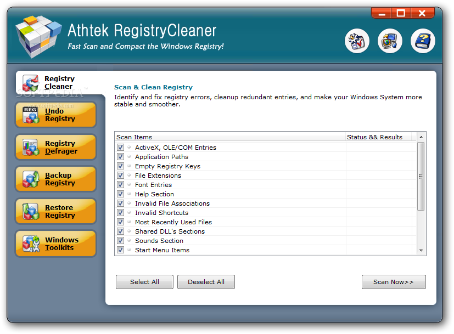The height and width of the screenshot is (334, 454).
Task: Click the computer and globe update icon
Action: click(390, 41)
